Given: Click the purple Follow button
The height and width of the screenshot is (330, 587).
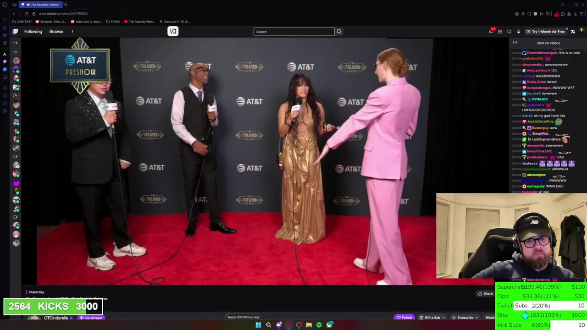Looking at the screenshot, I should click(404, 318).
